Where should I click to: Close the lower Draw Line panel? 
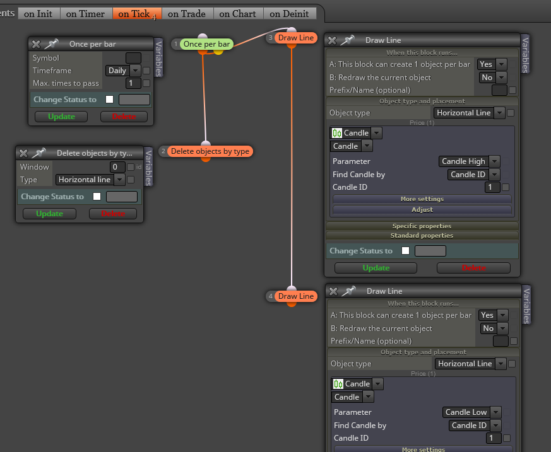point(333,291)
